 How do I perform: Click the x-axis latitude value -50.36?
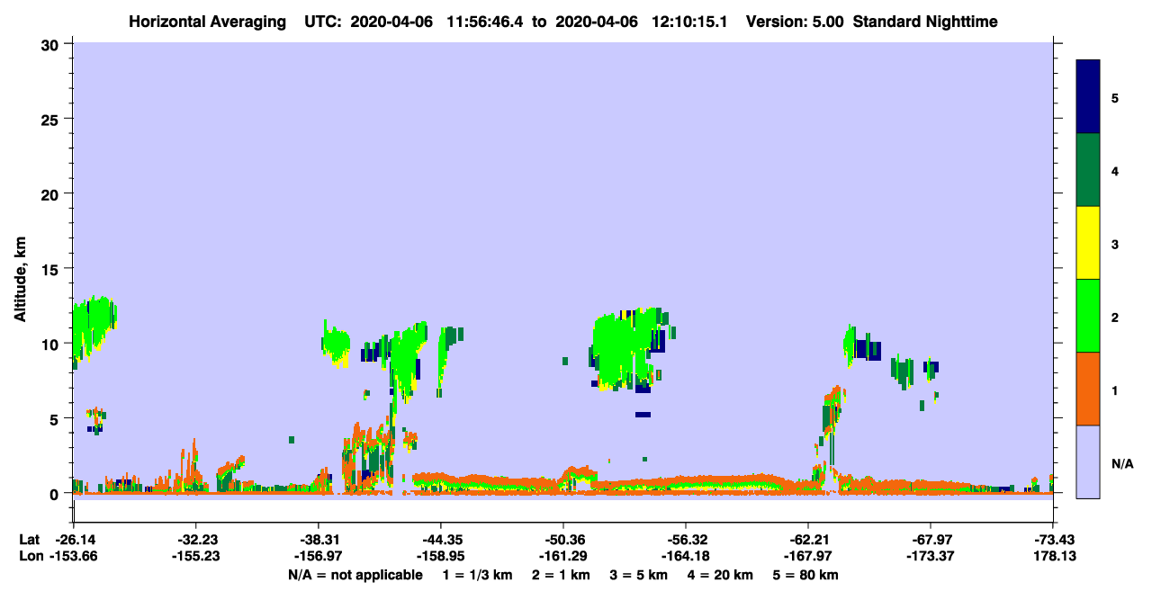click(562, 540)
